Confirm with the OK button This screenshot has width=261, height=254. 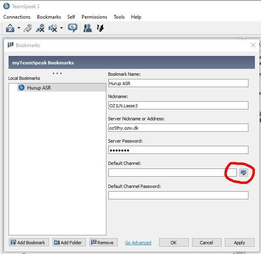[x=174, y=243]
